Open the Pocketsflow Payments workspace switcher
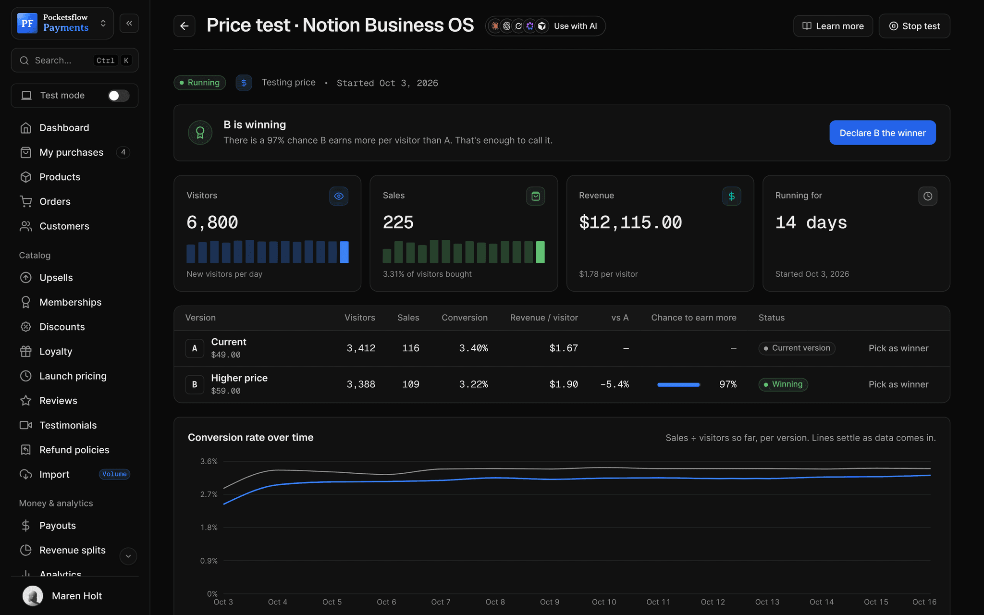Viewport: 984px width, 615px height. [62, 23]
